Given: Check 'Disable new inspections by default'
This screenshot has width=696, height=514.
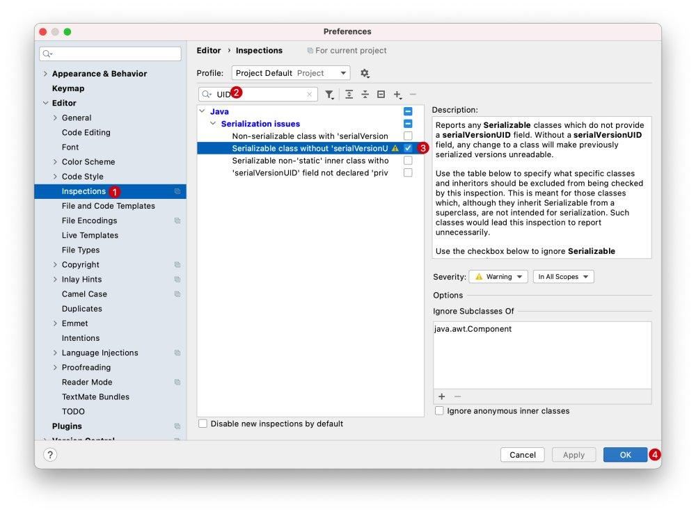Looking at the screenshot, I should click(x=203, y=424).
